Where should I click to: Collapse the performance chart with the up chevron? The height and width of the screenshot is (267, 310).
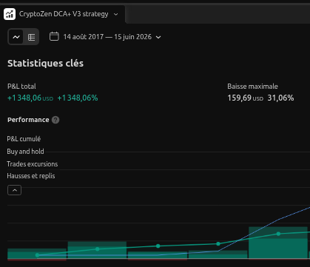[x=14, y=190]
